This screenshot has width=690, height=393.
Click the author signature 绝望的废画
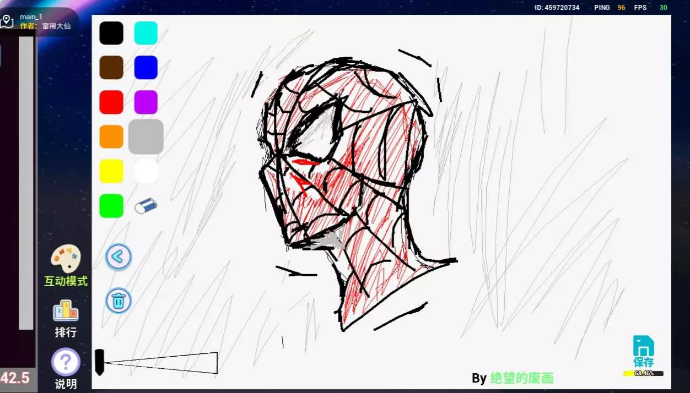tap(521, 378)
